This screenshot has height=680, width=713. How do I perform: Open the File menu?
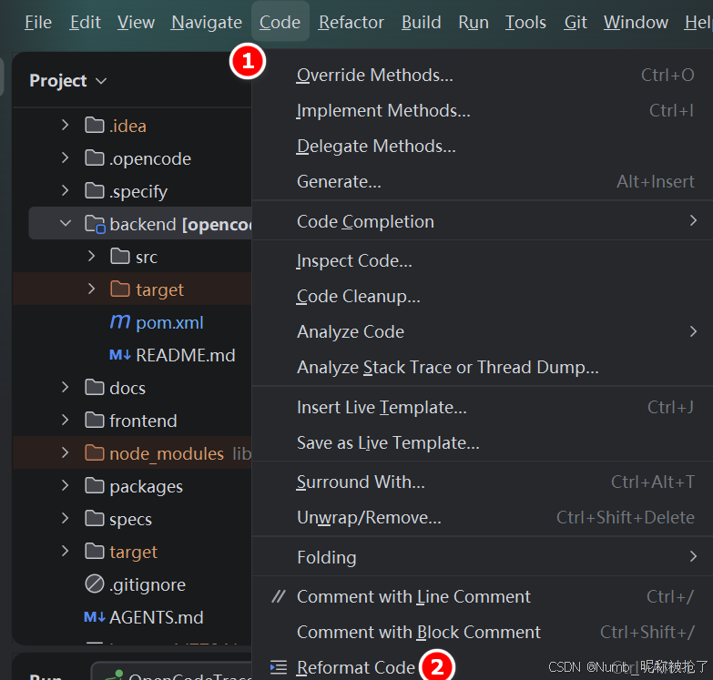[38, 22]
